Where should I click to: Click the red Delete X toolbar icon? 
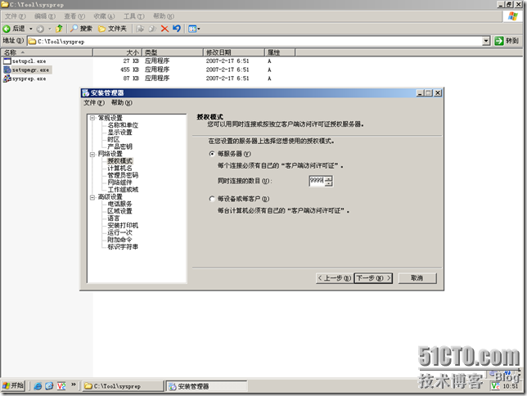click(164, 29)
